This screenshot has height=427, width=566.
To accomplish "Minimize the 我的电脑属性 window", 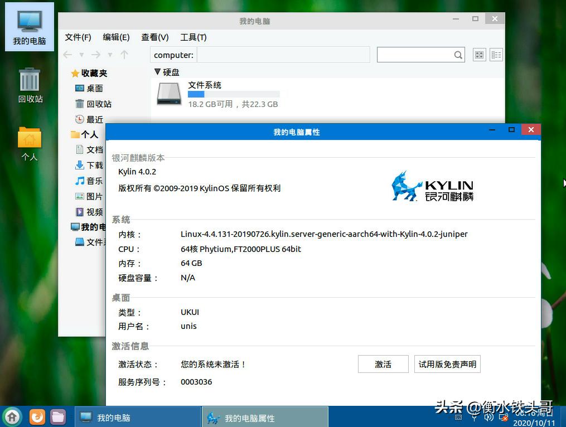I will [492, 129].
